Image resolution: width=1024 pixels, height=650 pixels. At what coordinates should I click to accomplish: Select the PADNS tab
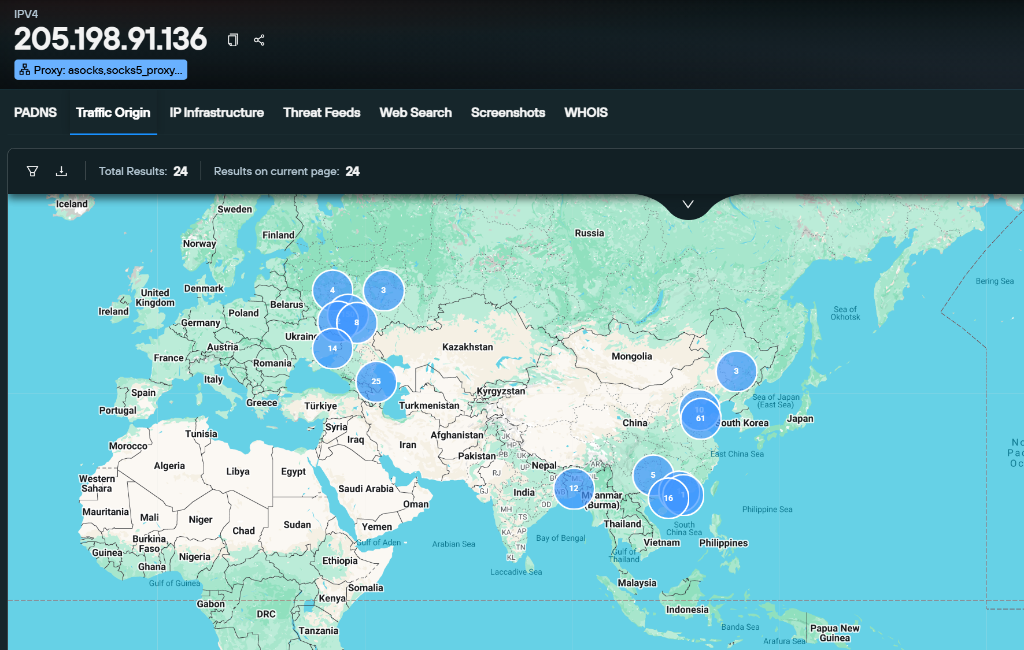click(35, 113)
